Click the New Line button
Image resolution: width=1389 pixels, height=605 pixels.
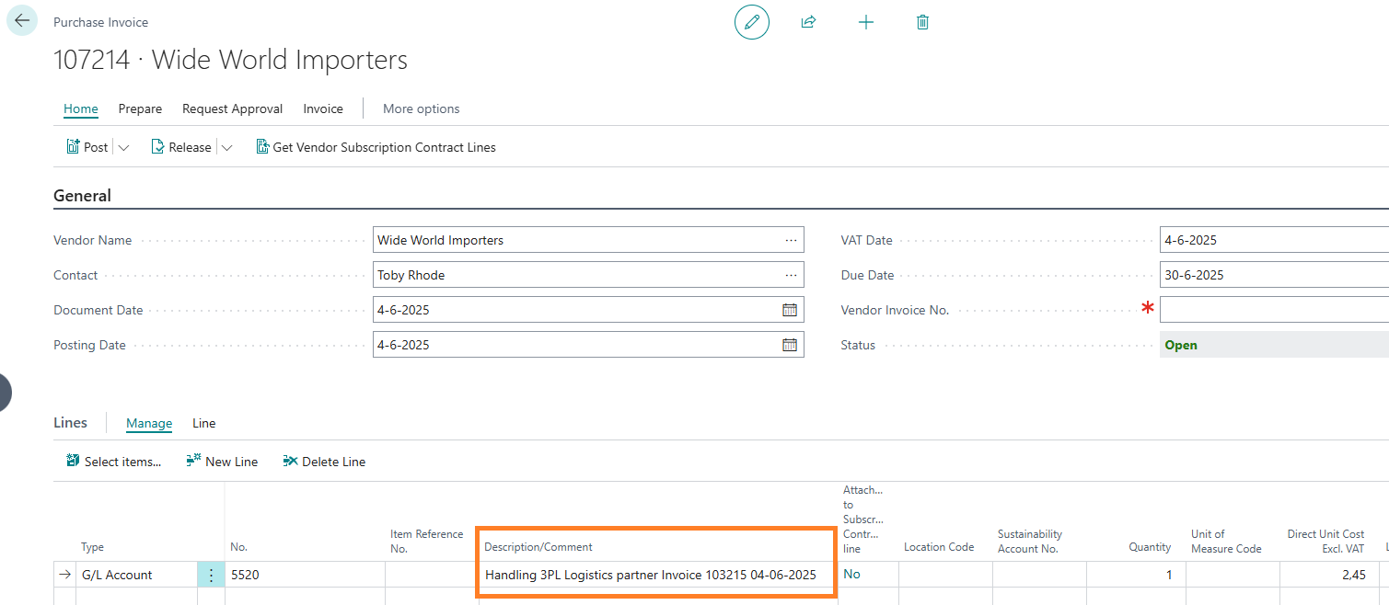[222, 462]
